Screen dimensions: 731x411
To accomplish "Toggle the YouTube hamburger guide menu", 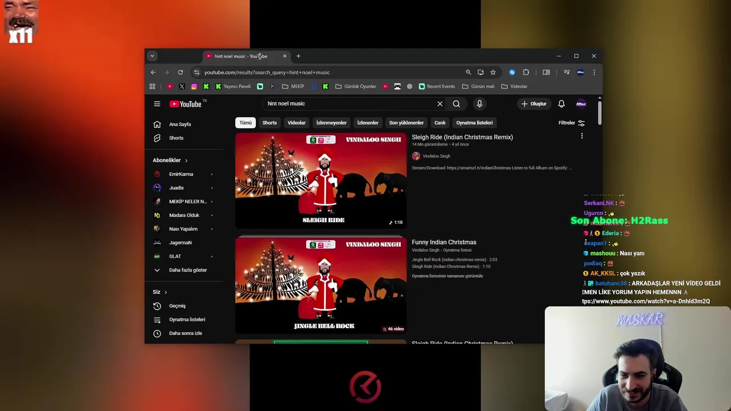I will click(157, 104).
